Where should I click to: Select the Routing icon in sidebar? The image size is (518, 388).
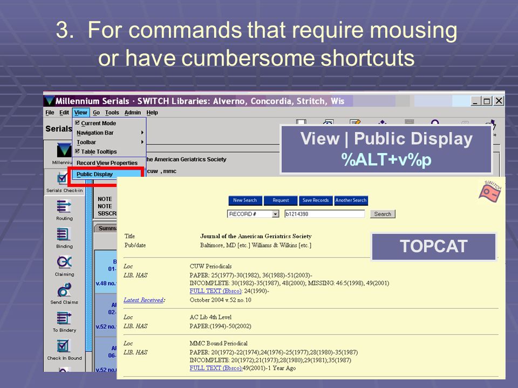[64, 206]
